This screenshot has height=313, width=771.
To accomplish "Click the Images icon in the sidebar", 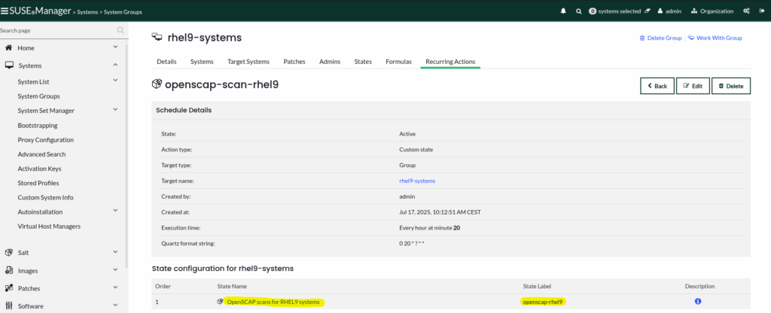I will click(x=9, y=270).
